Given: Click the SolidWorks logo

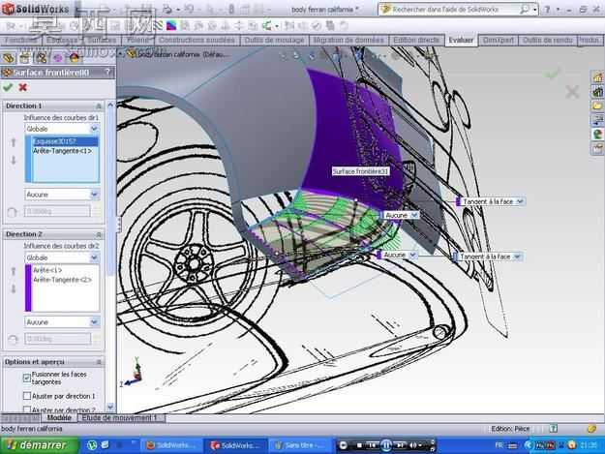Looking at the screenshot, I should click(x=36, y=10).
